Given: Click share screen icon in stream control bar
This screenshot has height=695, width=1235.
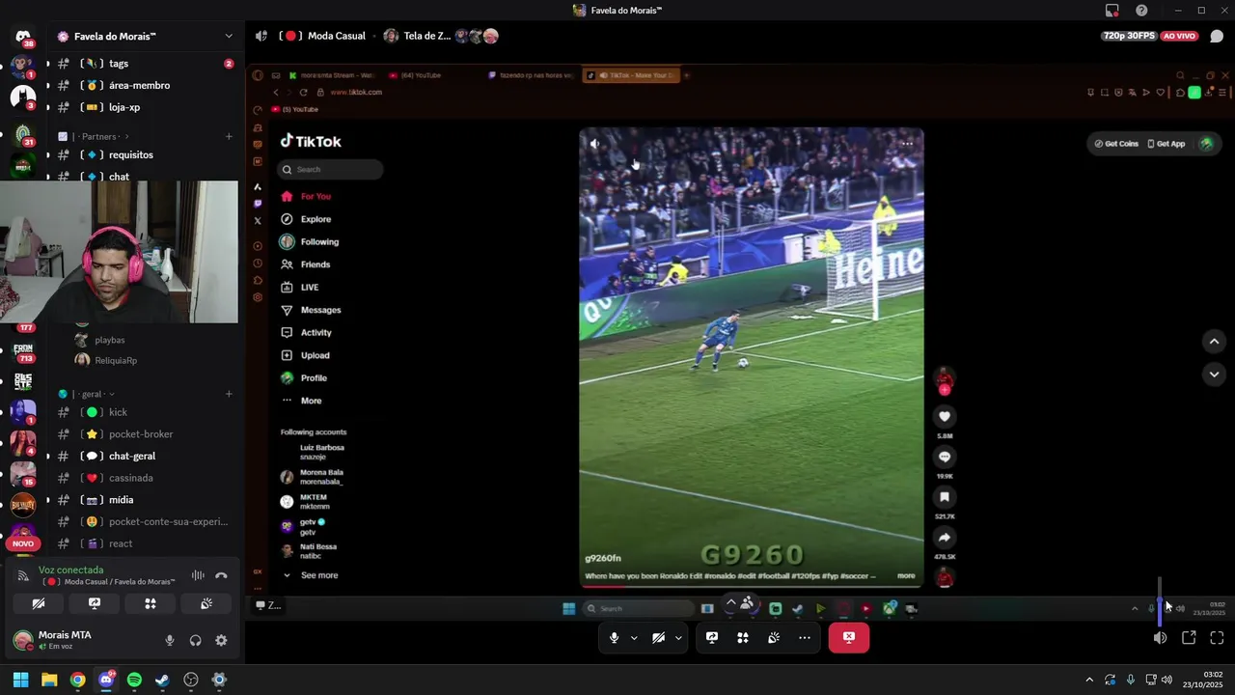Looking at the screenshot, I should coord(712,637).
